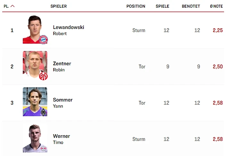Click Zentner's average grade 2,50
This screenshot has height=156, width=234.
217,67
